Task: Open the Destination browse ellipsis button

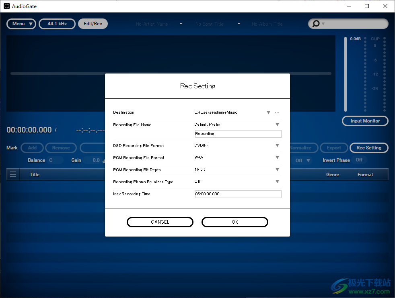Action: pos(277,113)
